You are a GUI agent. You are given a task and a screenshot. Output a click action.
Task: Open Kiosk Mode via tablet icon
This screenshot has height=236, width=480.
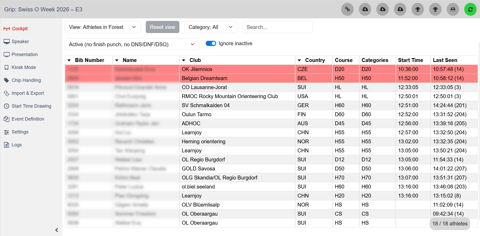[x=7, y=67]
